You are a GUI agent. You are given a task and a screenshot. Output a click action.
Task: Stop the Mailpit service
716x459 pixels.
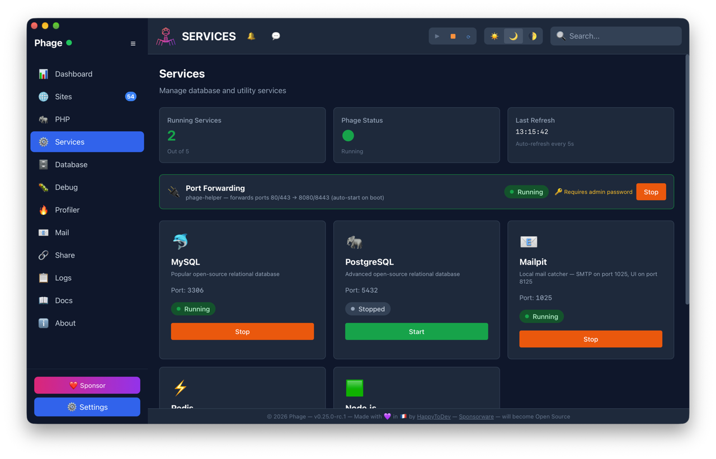(x=591, y=339)
